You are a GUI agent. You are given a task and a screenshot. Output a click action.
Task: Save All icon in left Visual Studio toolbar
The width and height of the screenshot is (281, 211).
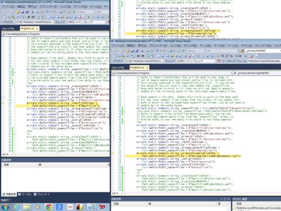[x=27, y=12]
